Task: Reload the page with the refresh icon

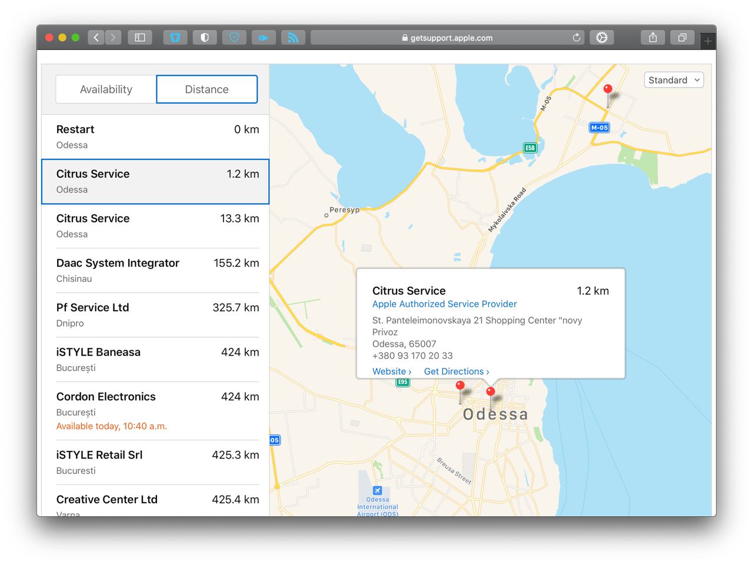Action: [577, 38]
